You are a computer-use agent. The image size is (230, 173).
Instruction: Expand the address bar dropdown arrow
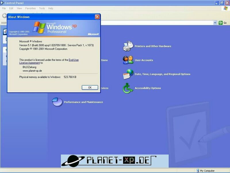coord(215,23)
